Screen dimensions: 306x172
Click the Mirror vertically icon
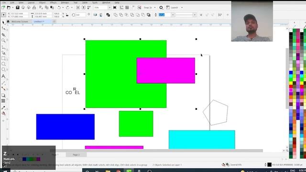(x=101, y=15)
